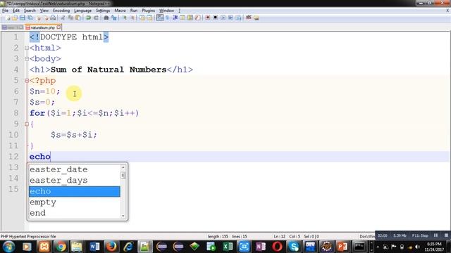Click the ABC spell-check toolbar icon
The width and height of the screenshot is (451, 253).
[x=249, y=18]
